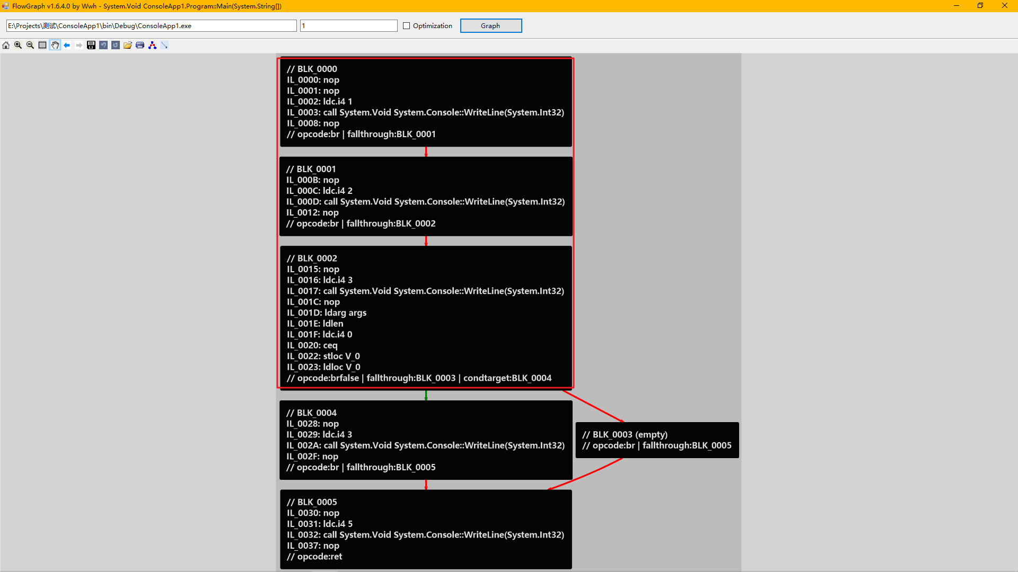
Task: Click the undo toolbar icon
Action: tap(103, 45)
